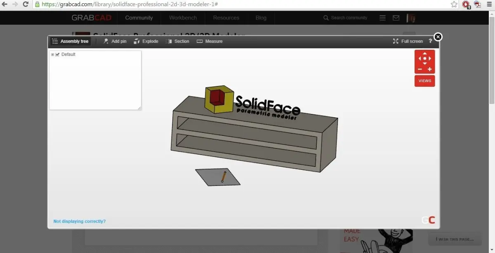Open the Adblock extension icon
Image resolution: width=495 pixels, height=253 pixels.
click(x=466, y=5)
